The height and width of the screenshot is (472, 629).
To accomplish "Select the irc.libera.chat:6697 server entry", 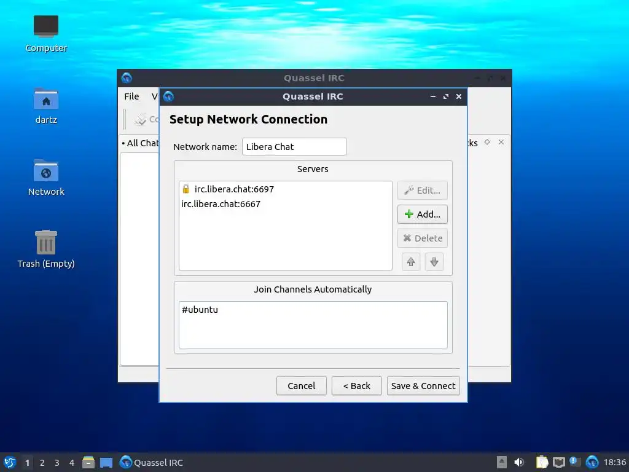I will 285,189.
